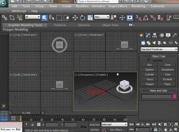Toggle Window/Crossing selection mode
Image resolution: width=179 pixels, height=132 pixels.
66,18
